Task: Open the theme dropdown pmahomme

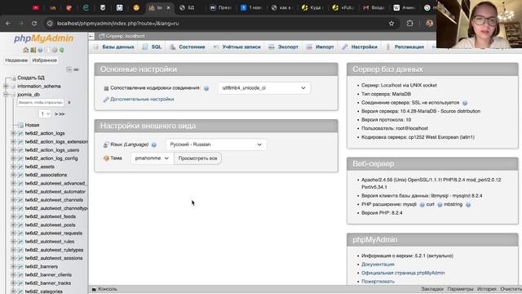Action: coord(153,158)
